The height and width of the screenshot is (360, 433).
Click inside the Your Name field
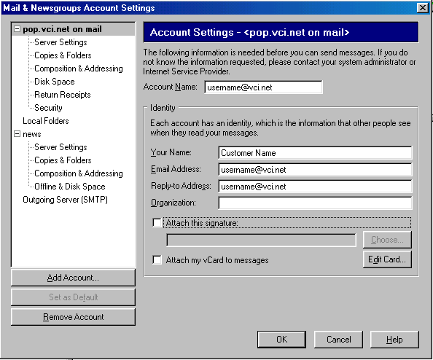pyautogui.click(x=315, y=153)
